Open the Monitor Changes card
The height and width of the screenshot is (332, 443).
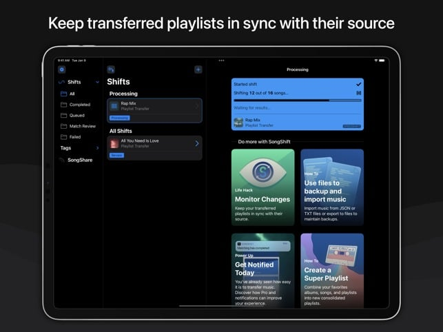[262, 187]
